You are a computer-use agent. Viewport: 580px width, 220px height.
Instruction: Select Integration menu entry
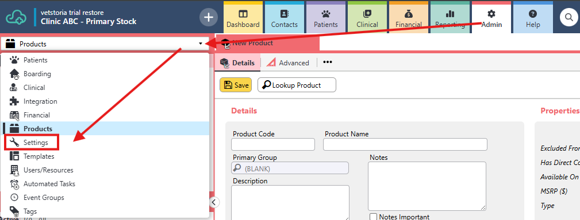coord(105,101)
